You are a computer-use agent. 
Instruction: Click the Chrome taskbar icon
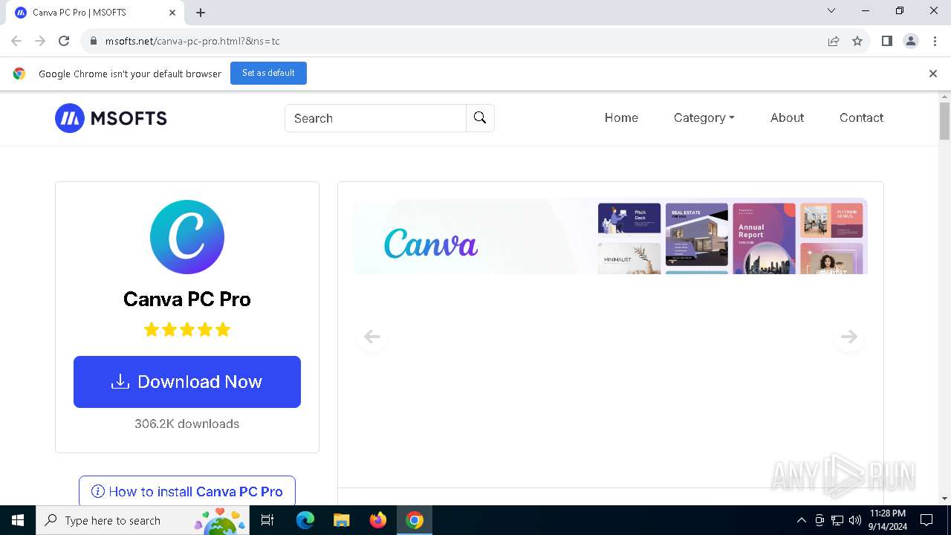pyautogui.click(x=415, y=520)
